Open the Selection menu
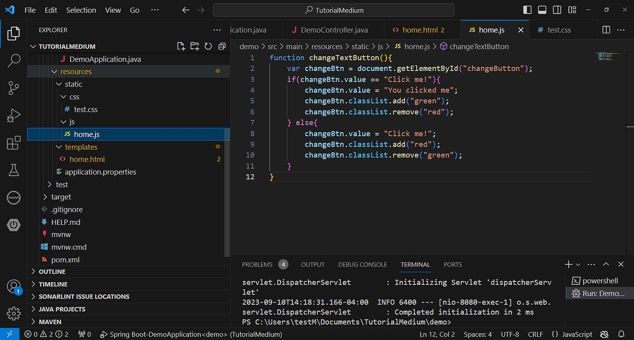This screenshot has width=634, height=340. pyautogui.click(x=81, y=10)
